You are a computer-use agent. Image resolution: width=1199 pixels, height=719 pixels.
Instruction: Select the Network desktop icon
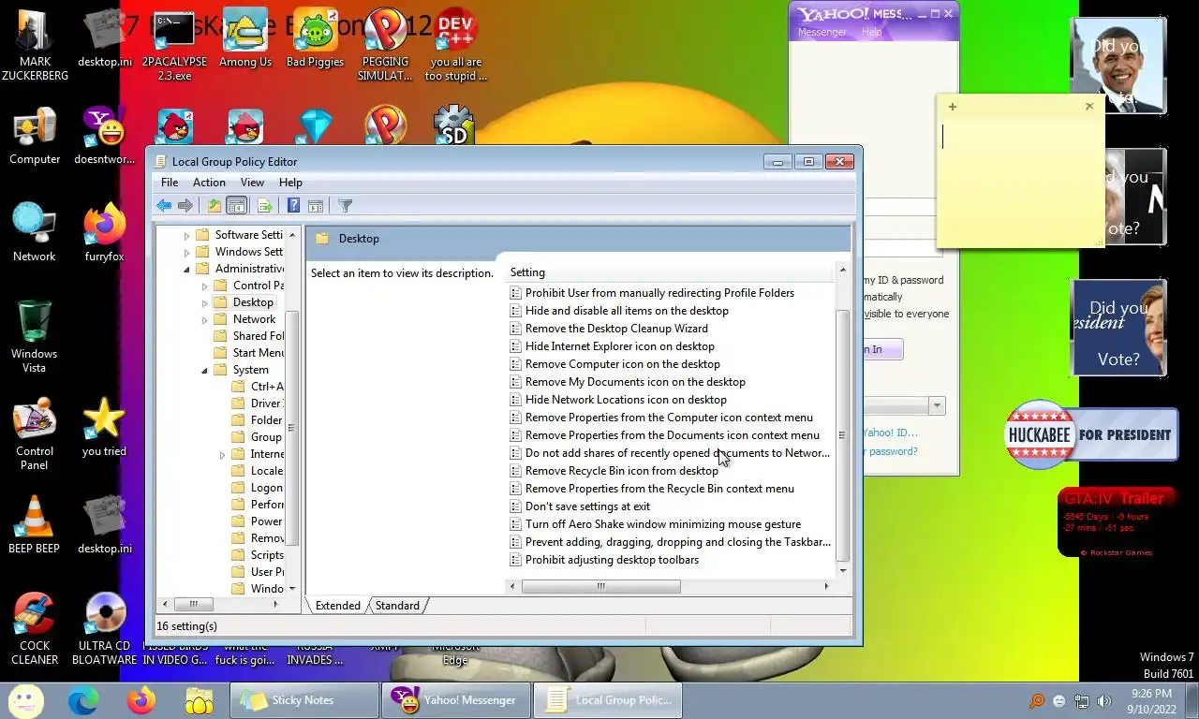[35, 232]
